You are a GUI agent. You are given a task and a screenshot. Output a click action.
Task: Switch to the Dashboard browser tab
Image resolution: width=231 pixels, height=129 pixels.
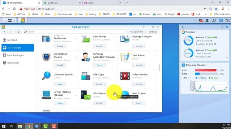click(x=62, y=3)
